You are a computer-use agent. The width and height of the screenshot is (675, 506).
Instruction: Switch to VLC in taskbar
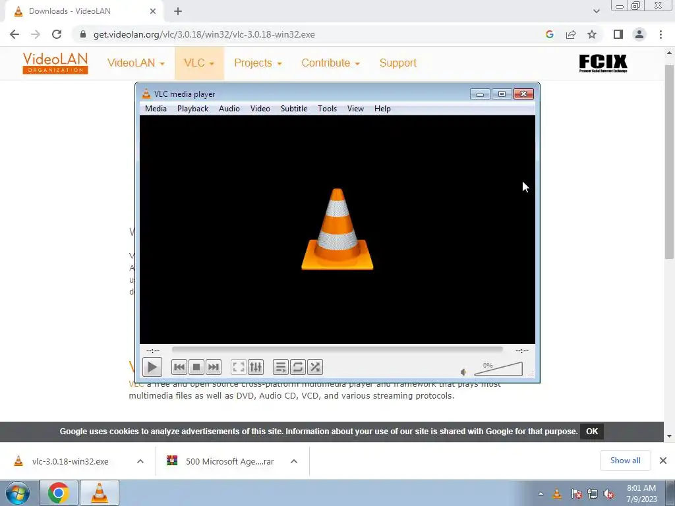tap(99, 493)
